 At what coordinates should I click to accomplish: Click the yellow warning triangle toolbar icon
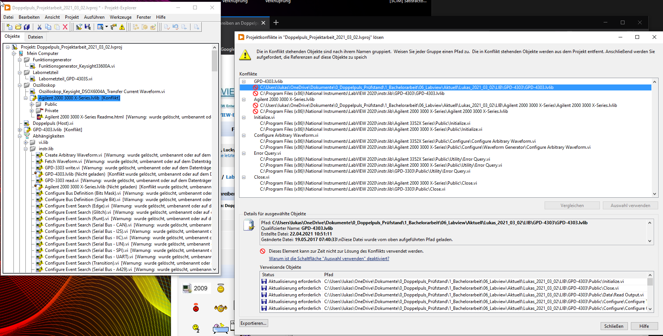[122, 27]
